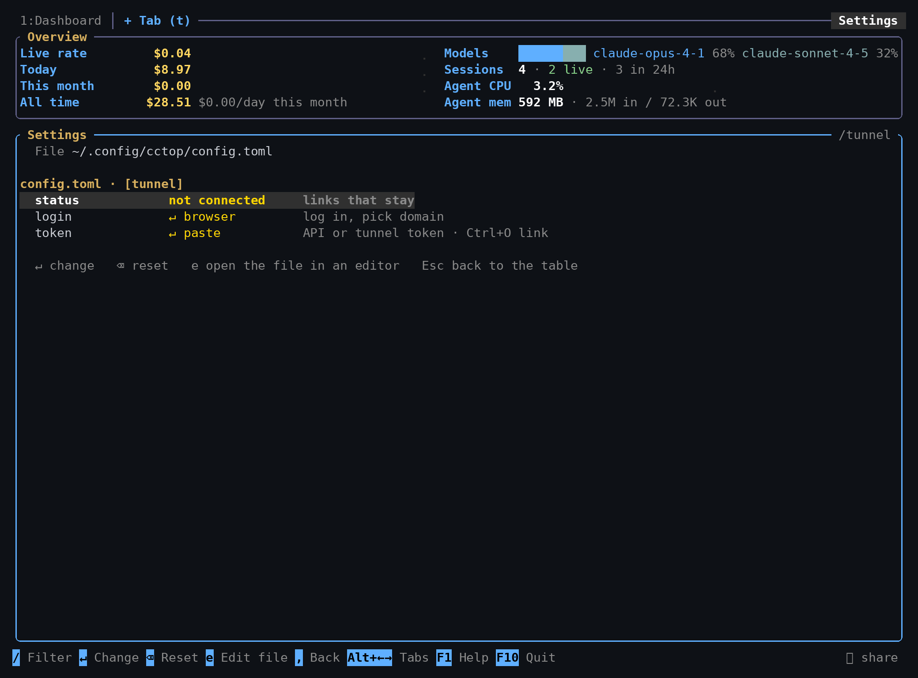Click the share icon at the bottom right
The width and height of the screenshot is (918, 678).
850,658
